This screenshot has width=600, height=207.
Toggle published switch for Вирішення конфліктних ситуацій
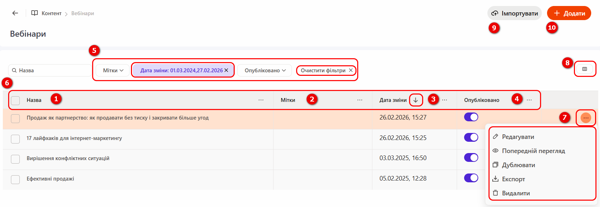point(471,158)
